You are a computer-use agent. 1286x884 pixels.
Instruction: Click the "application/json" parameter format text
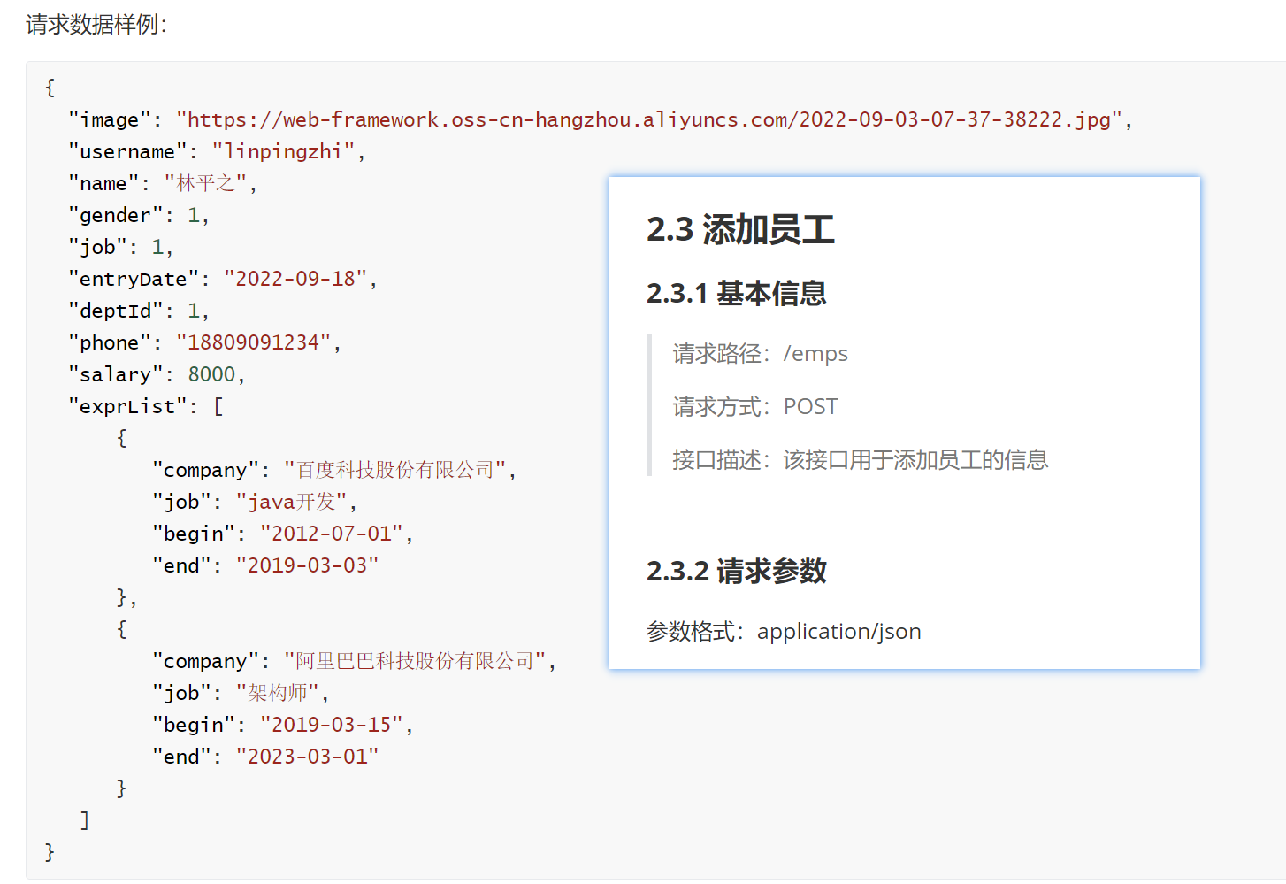[838, 632]
